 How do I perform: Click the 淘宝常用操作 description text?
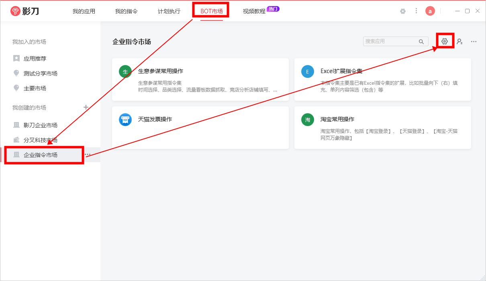389,134
